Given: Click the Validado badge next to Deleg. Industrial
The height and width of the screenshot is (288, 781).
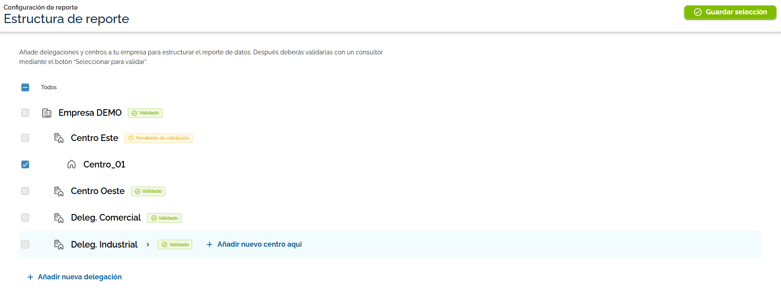Looking at the screenshot, I should tap(175, 244).
